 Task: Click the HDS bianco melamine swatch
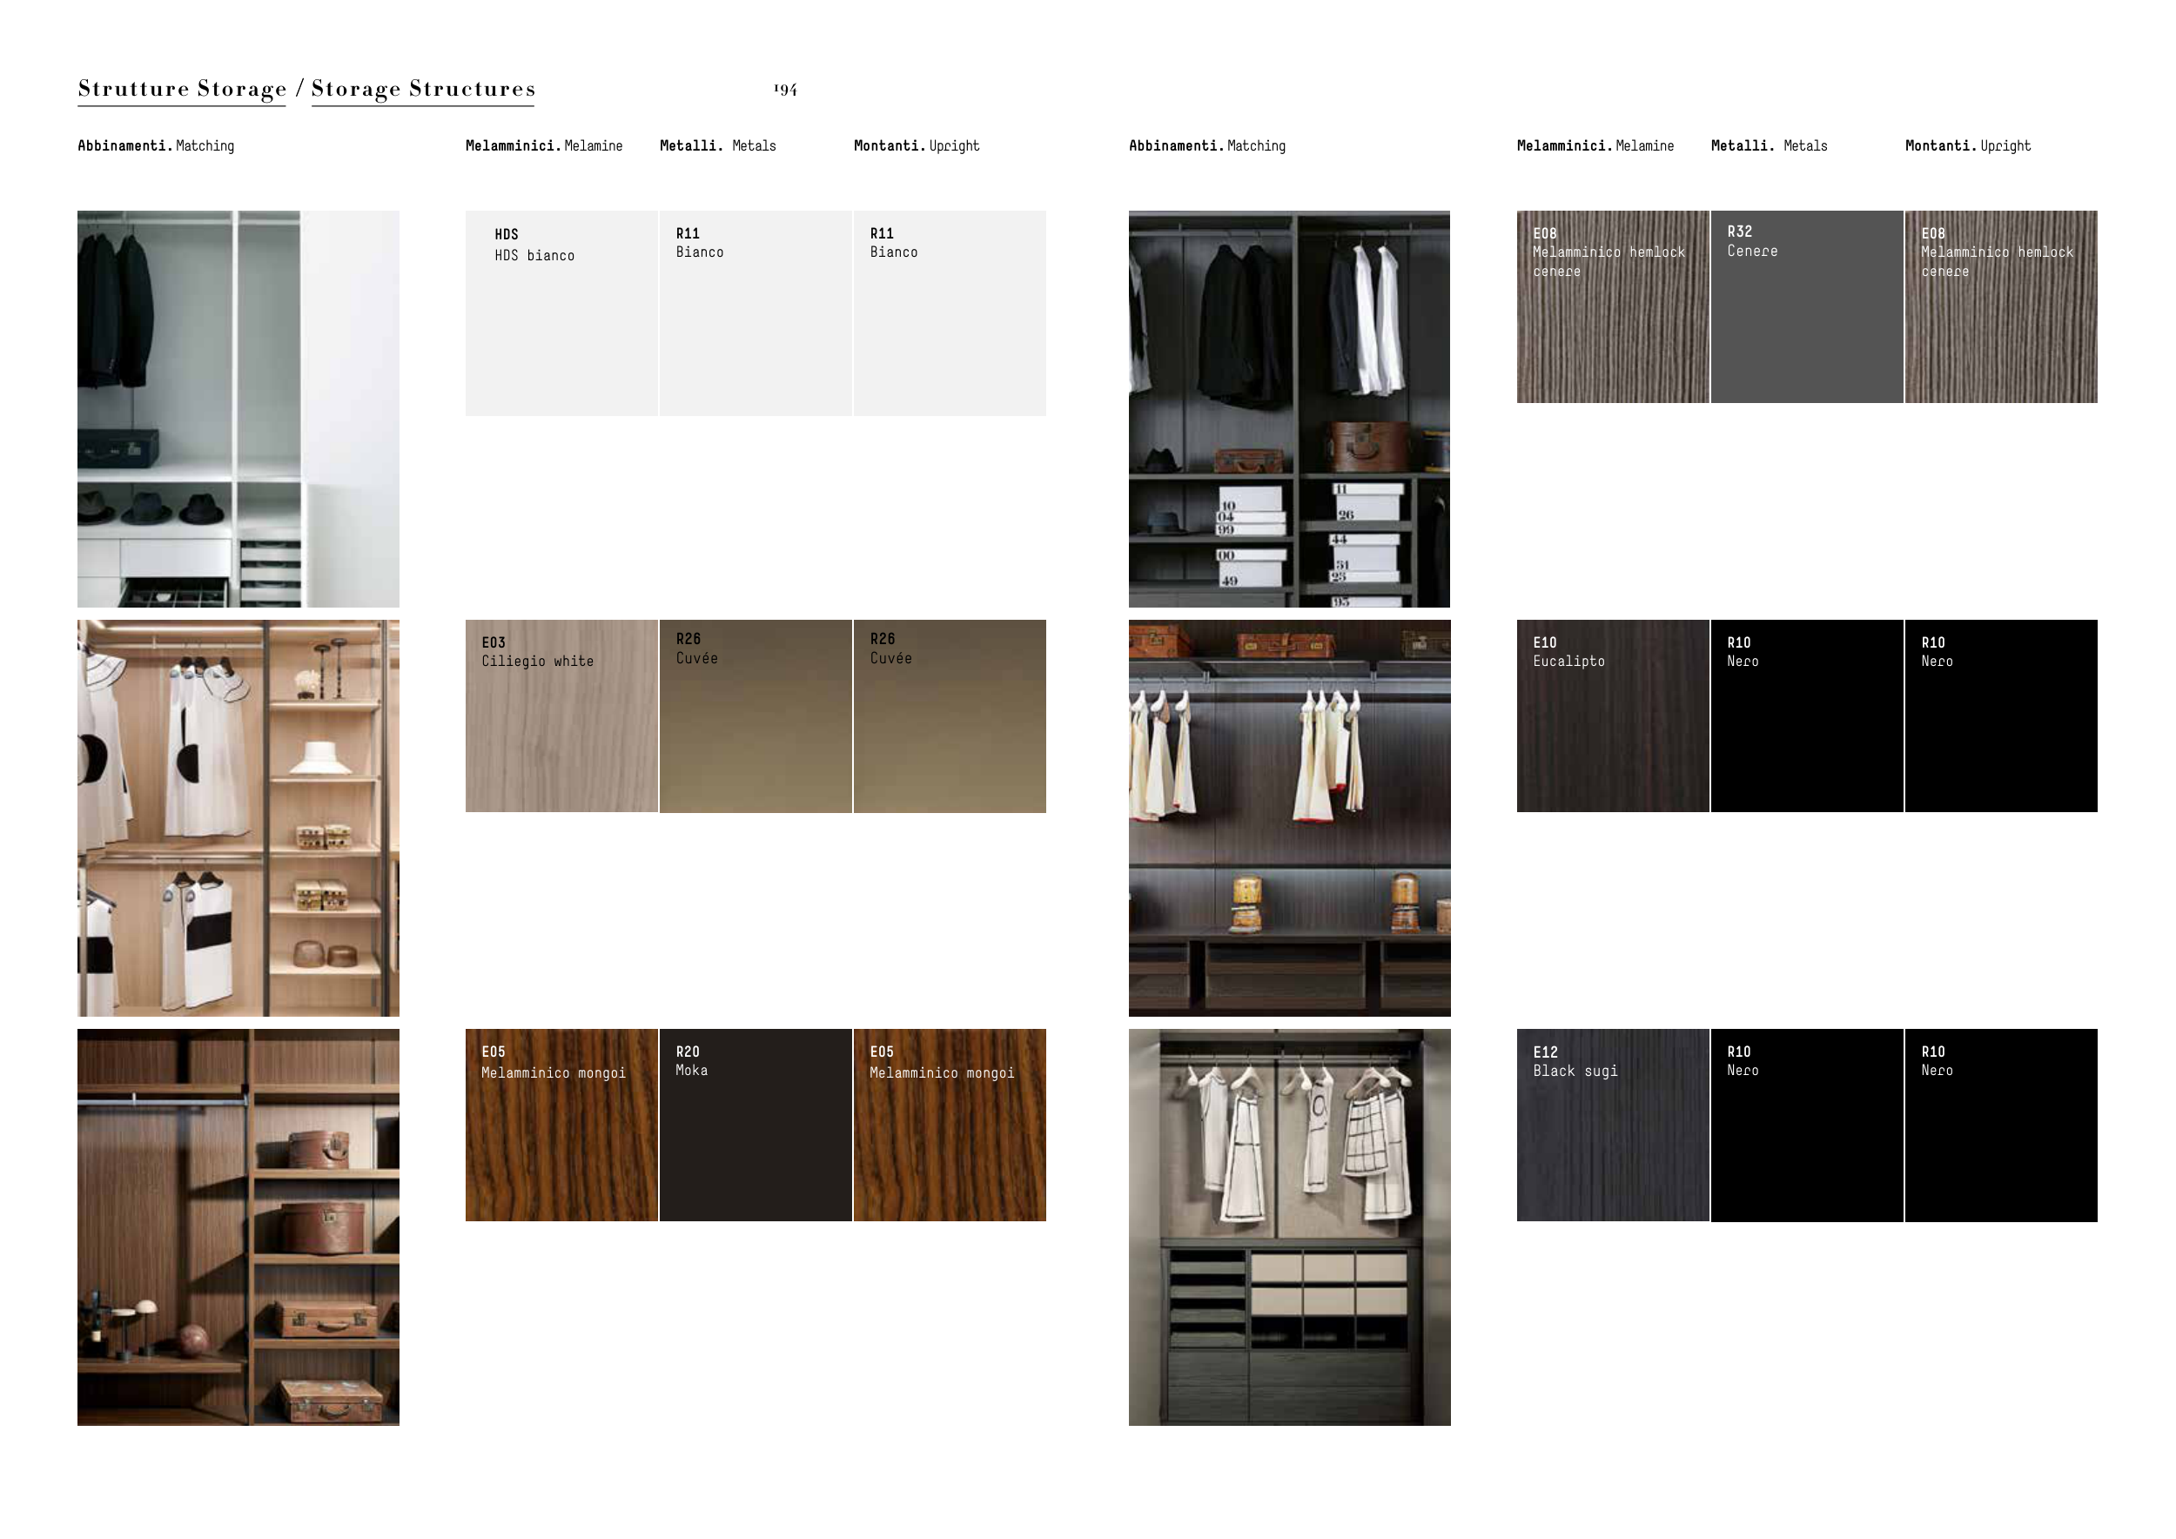[x=561, y=313]
